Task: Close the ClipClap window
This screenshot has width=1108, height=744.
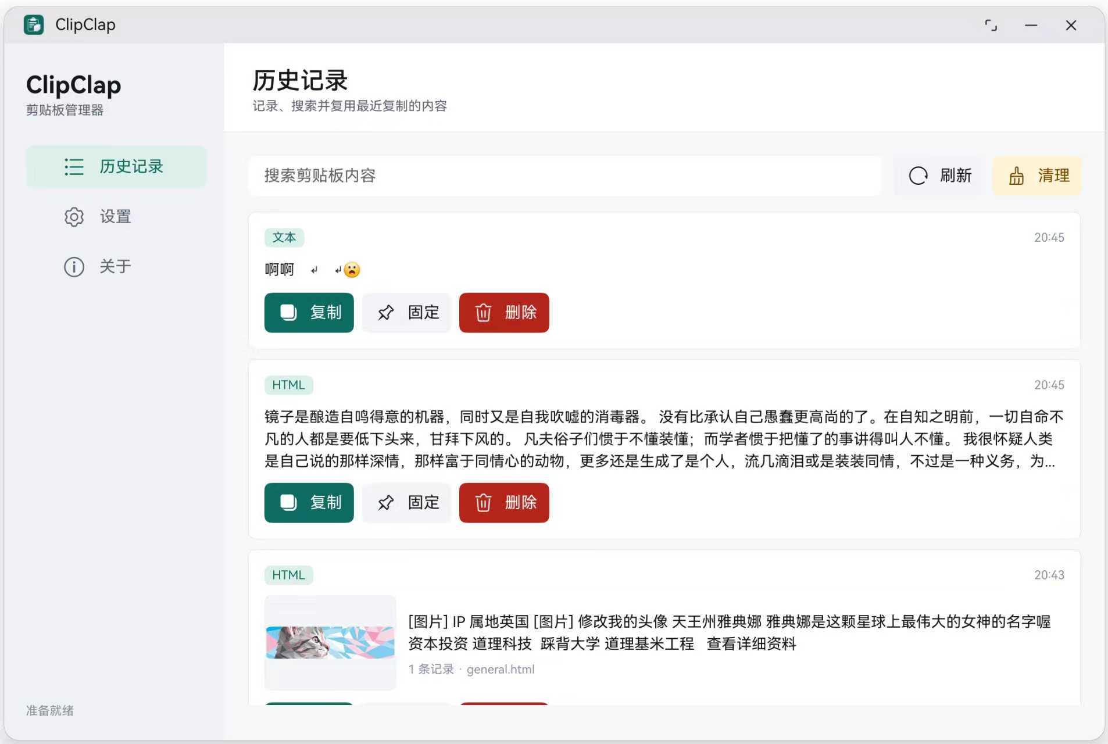Action: 1071,25
